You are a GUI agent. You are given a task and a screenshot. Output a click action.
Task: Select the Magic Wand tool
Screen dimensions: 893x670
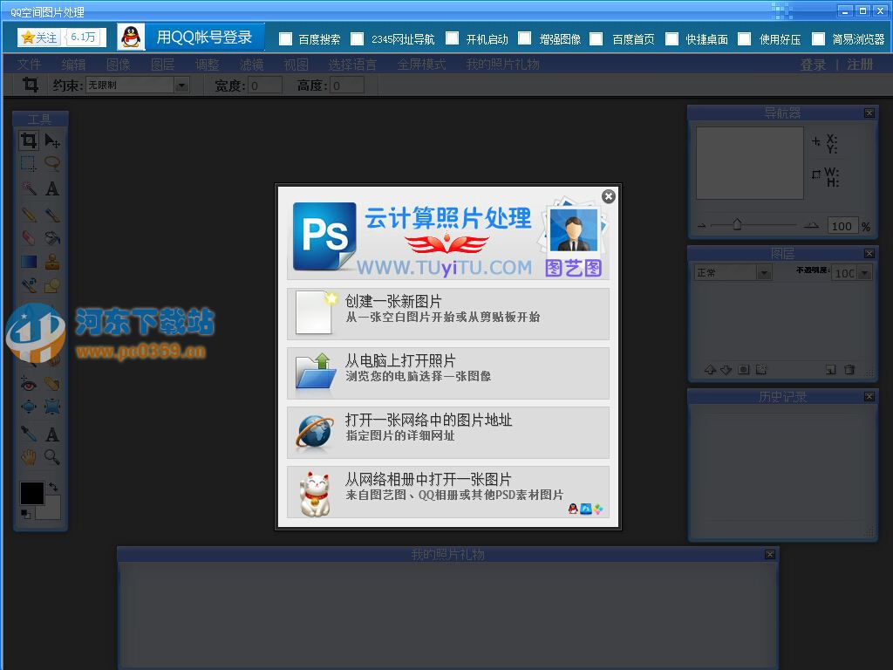point(28,187)
